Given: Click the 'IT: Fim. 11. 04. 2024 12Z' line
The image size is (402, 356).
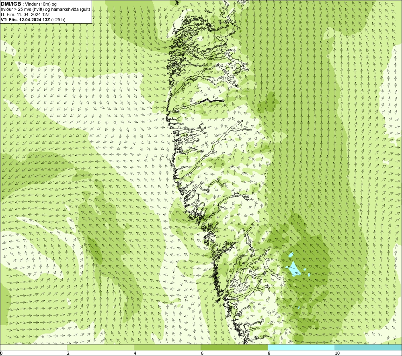Looking at the screenshot, I should pyautogui.click(x=25, y=14).
